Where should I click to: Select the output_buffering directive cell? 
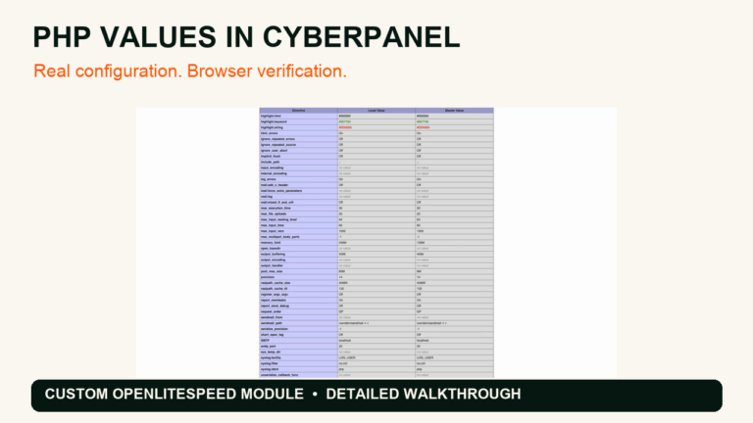[299, 255]
